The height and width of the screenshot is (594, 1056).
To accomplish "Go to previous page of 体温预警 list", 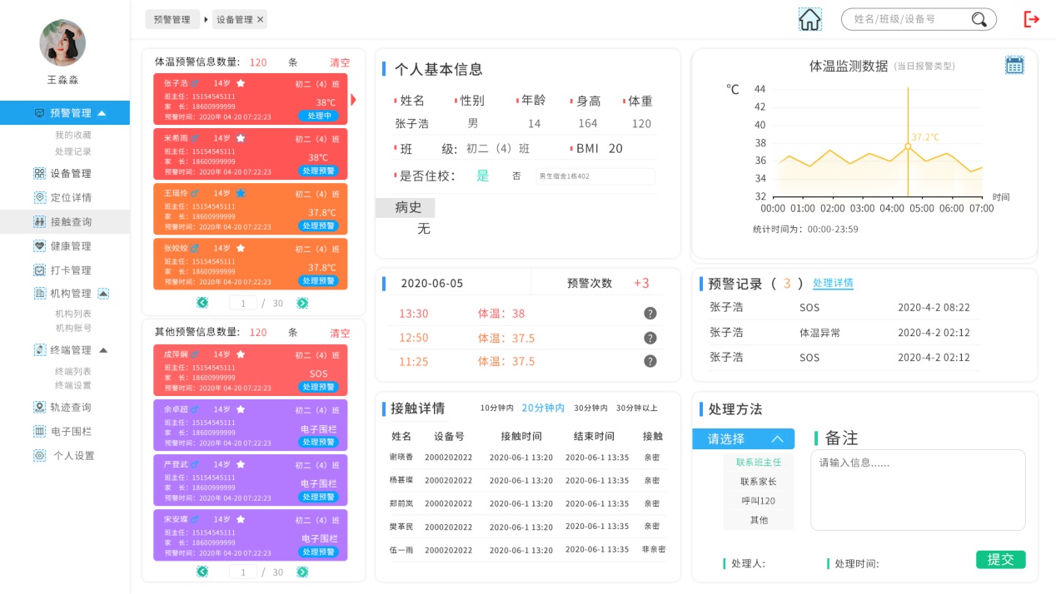I will 202,303.
